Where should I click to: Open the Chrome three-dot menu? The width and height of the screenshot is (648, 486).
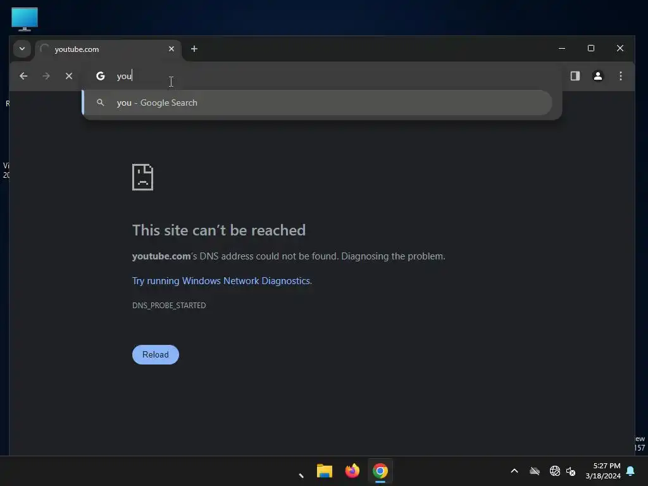620,76
